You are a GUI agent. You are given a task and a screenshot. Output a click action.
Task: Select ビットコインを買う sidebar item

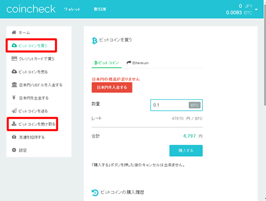click(33, 45)
